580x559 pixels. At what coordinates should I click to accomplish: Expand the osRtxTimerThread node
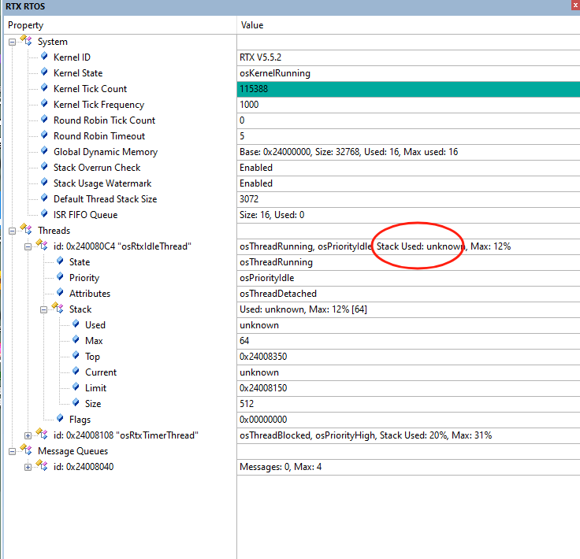pos(28,436)
